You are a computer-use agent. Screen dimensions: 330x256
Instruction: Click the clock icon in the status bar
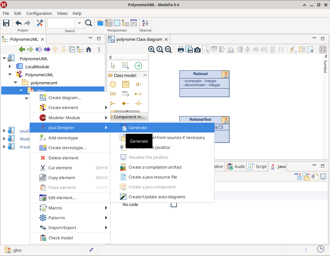(x=320, y=249)
